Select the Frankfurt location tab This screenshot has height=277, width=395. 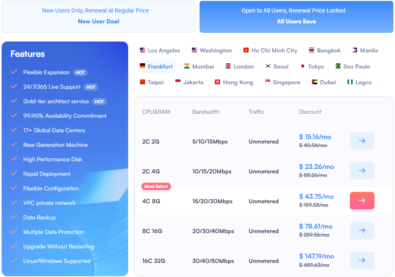point(156,67)
